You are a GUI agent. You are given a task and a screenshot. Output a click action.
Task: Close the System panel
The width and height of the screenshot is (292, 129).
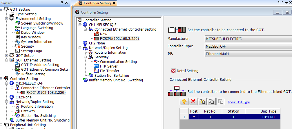coord(66,3)
